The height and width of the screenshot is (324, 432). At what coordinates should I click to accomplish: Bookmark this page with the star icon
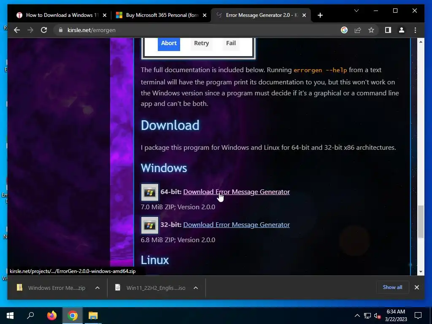point(371,30)
